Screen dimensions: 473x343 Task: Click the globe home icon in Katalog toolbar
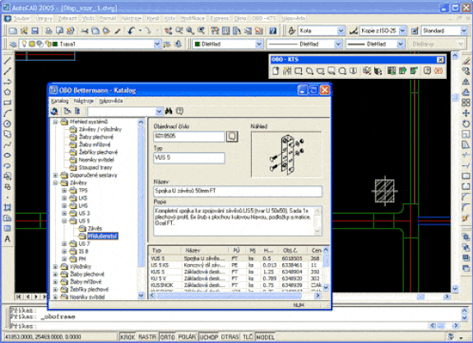(54, 111)
